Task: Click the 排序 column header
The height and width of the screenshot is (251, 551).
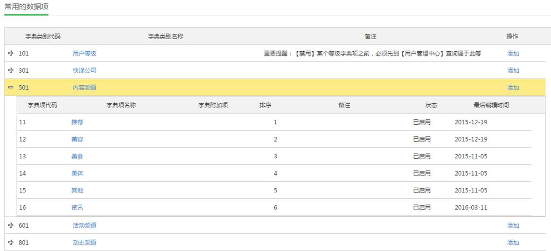Action: [265, 105]
